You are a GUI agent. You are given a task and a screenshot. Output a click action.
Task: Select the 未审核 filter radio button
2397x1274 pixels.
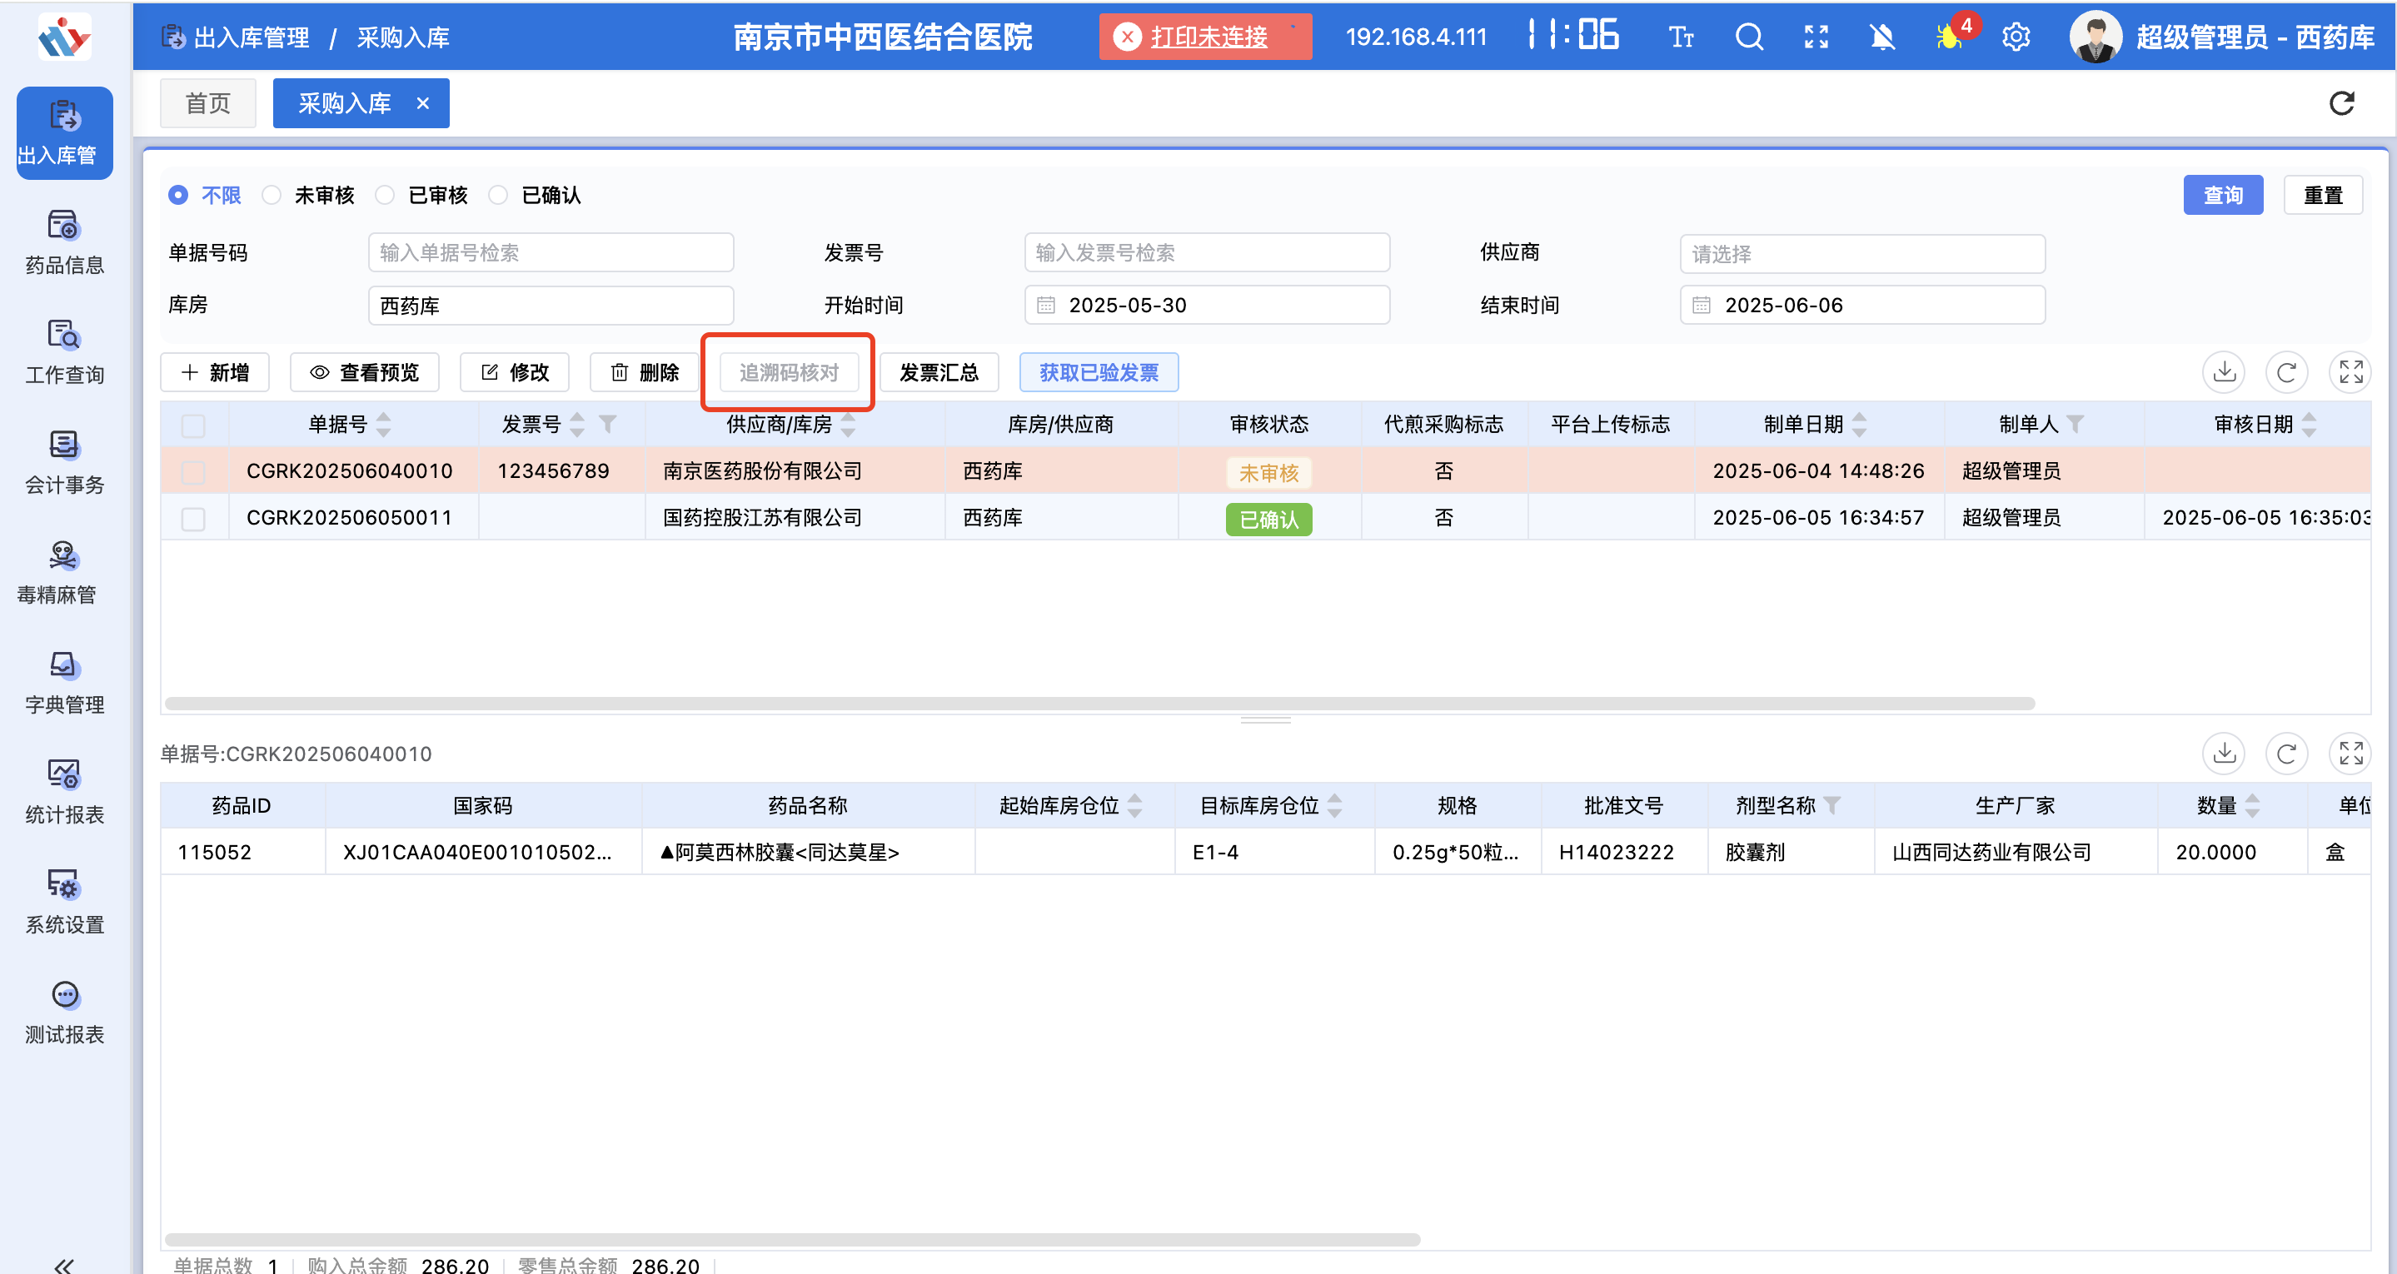click(x=272, y=195)
